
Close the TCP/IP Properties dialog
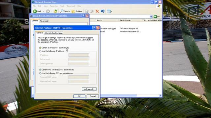(x=98, y=28)
